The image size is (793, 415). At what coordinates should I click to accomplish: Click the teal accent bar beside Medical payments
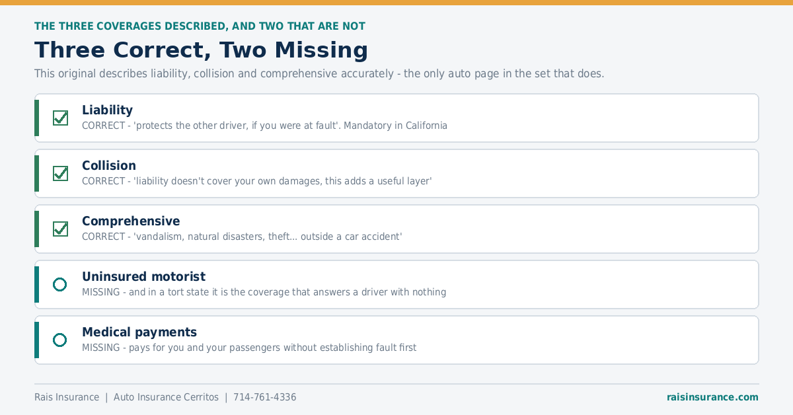pyautogui.click(x=36, y=340)
